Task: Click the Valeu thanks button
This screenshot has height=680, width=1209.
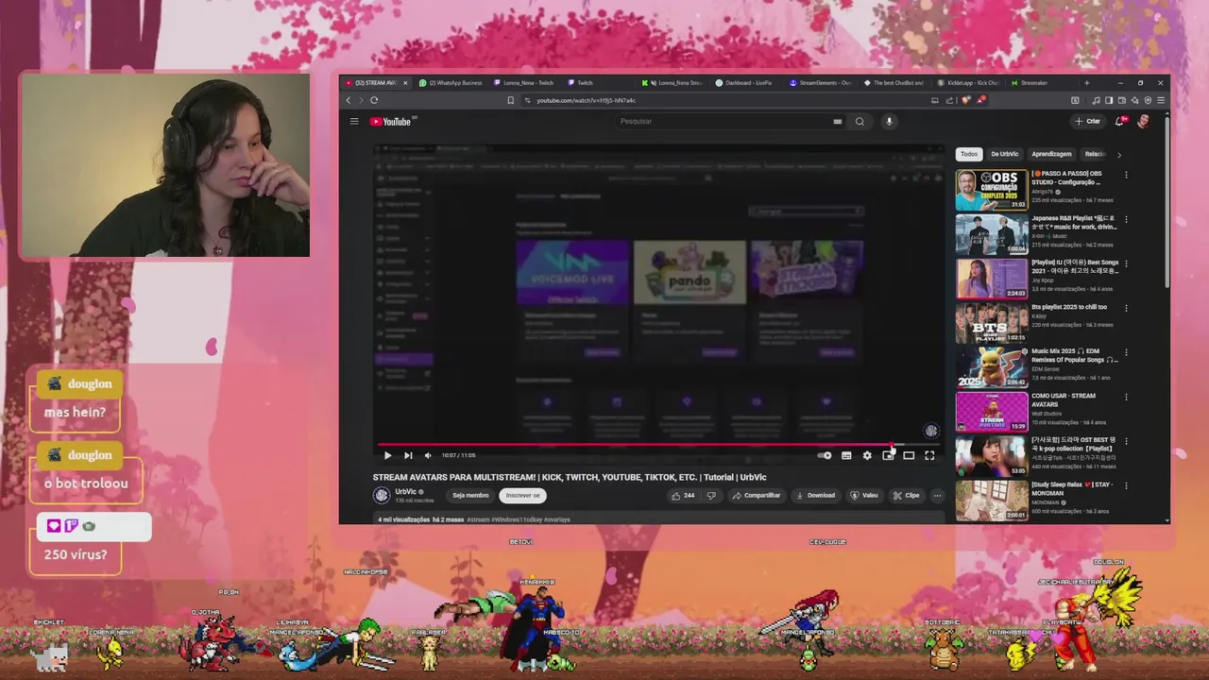Action: coord(864,495)
